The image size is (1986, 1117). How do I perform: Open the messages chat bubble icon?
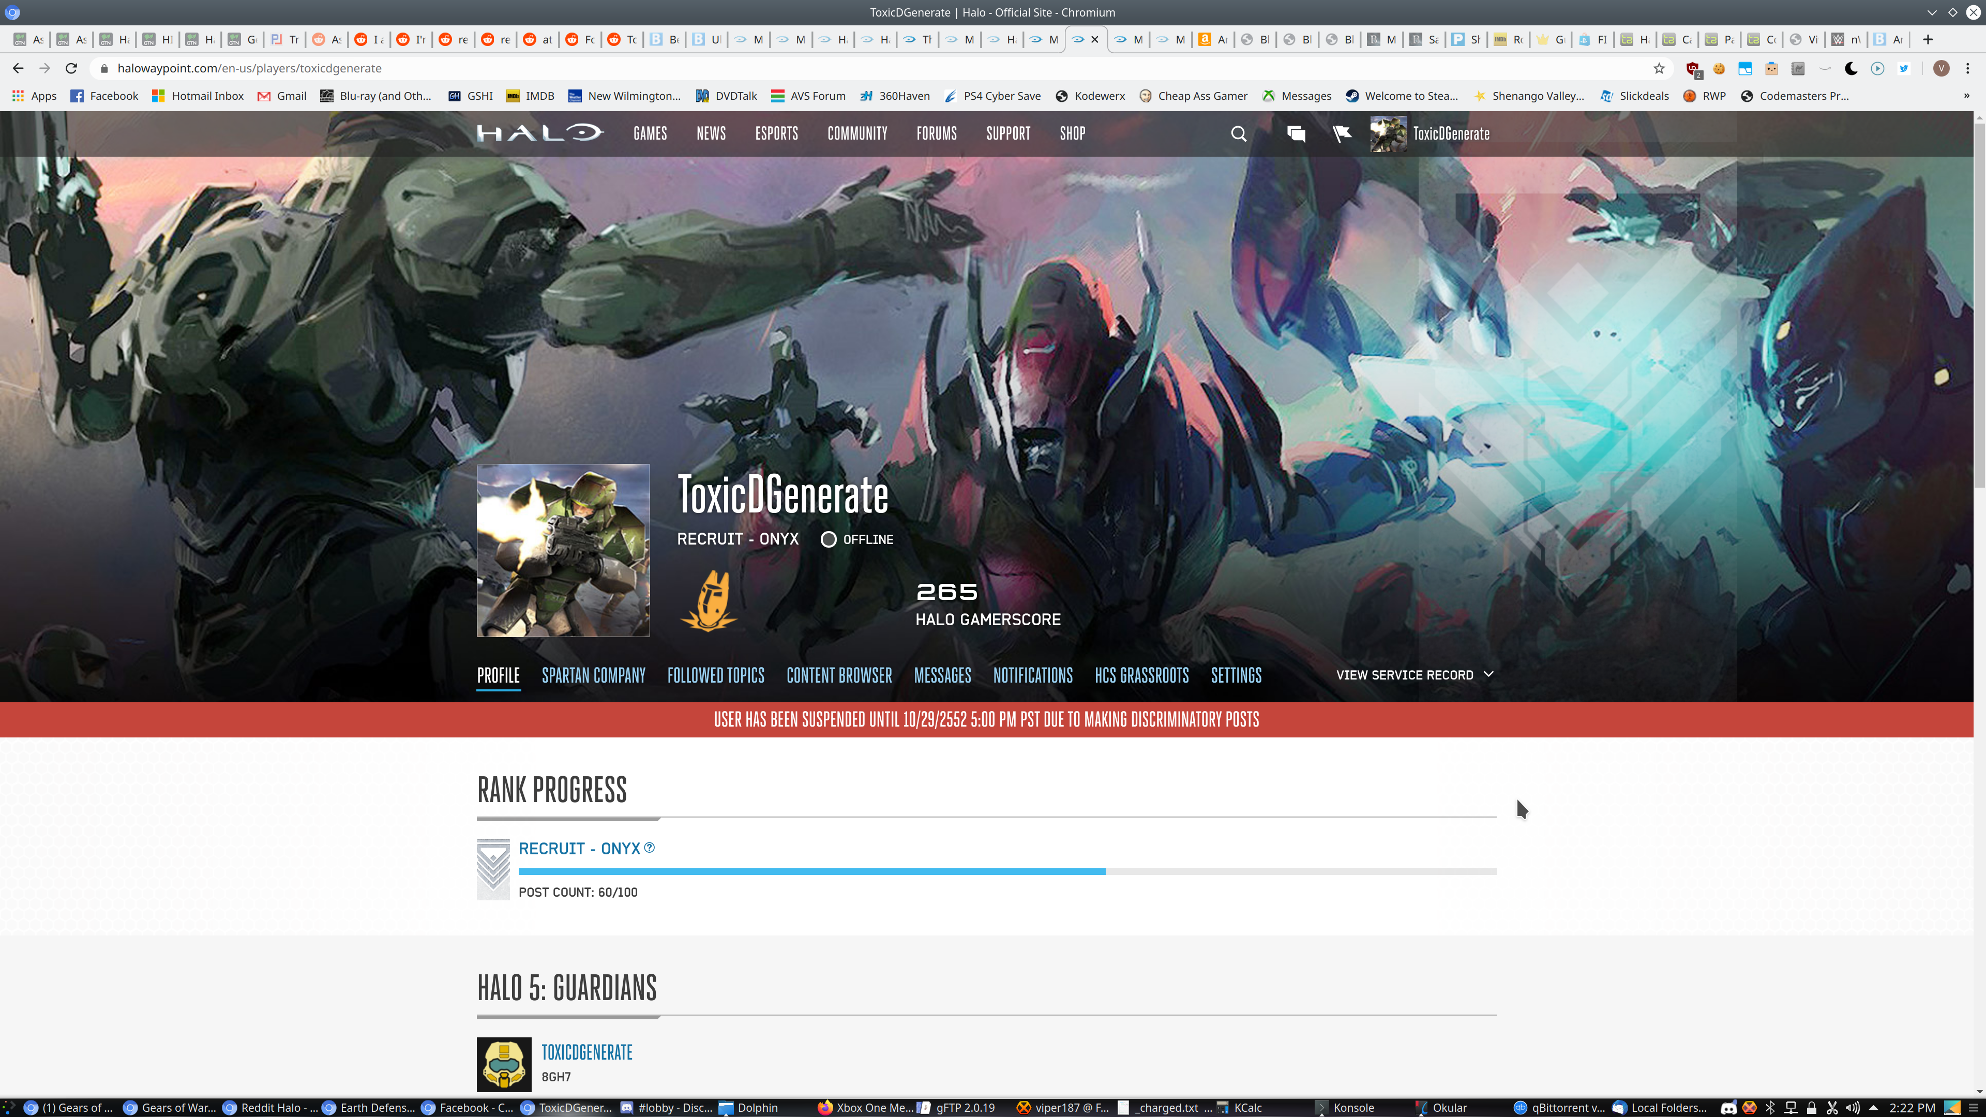tap(1296, 133)
